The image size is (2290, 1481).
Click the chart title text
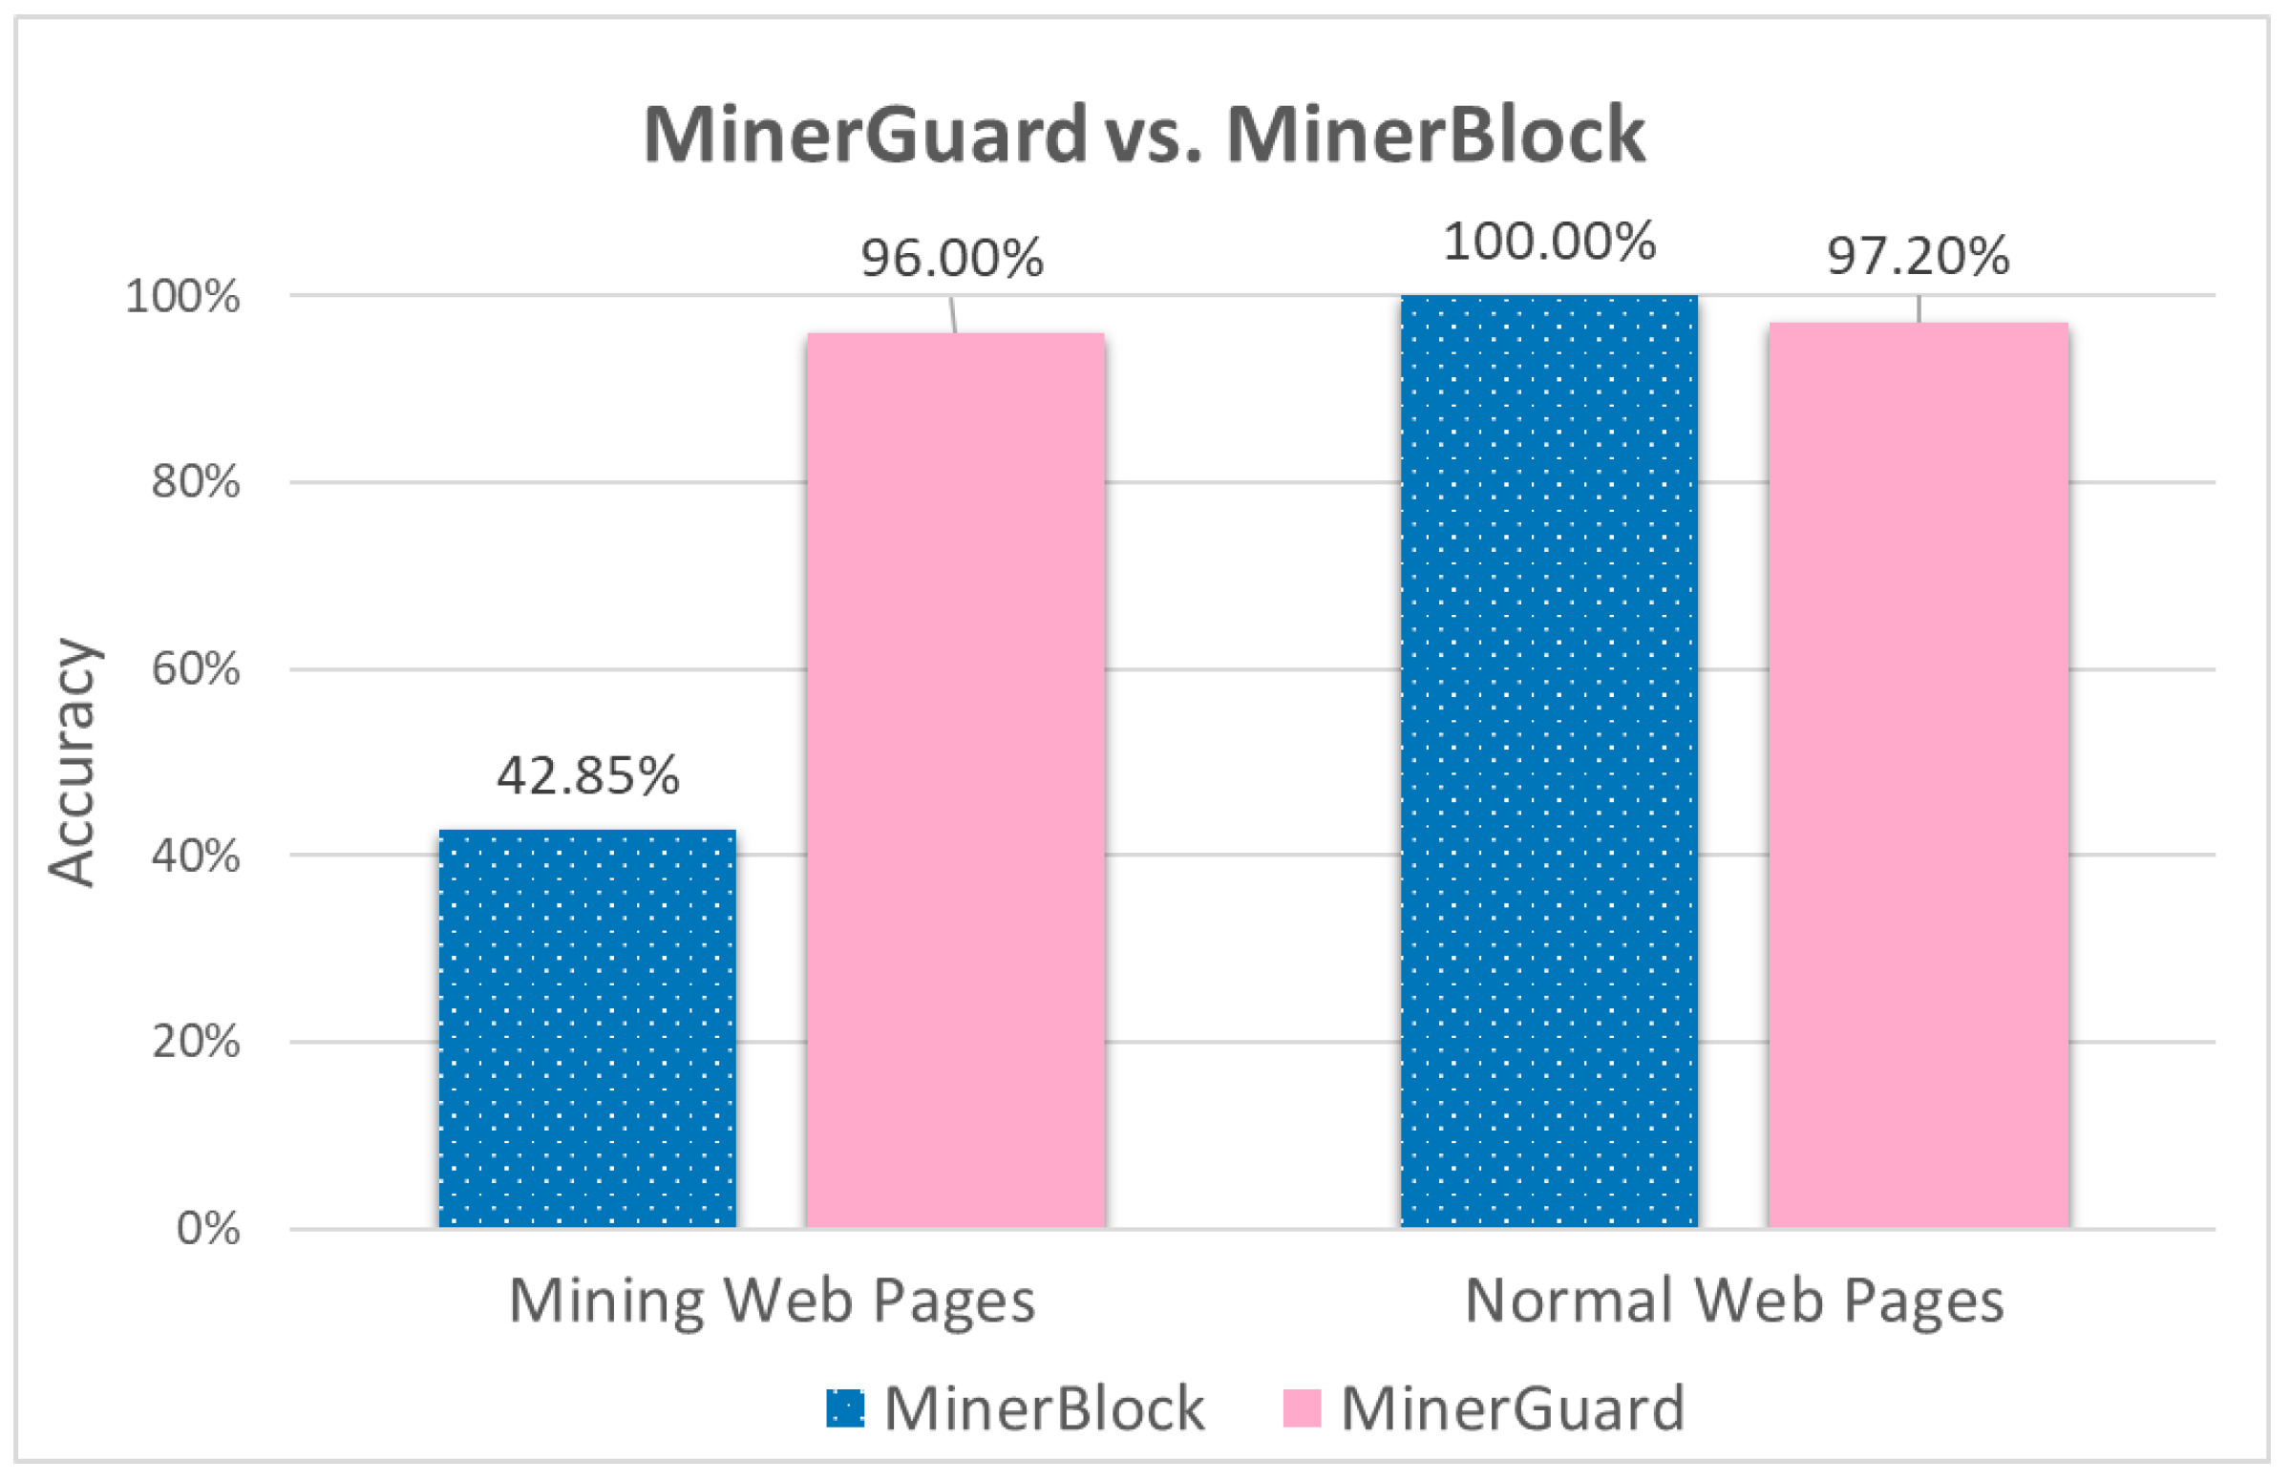click(1143, 83)
